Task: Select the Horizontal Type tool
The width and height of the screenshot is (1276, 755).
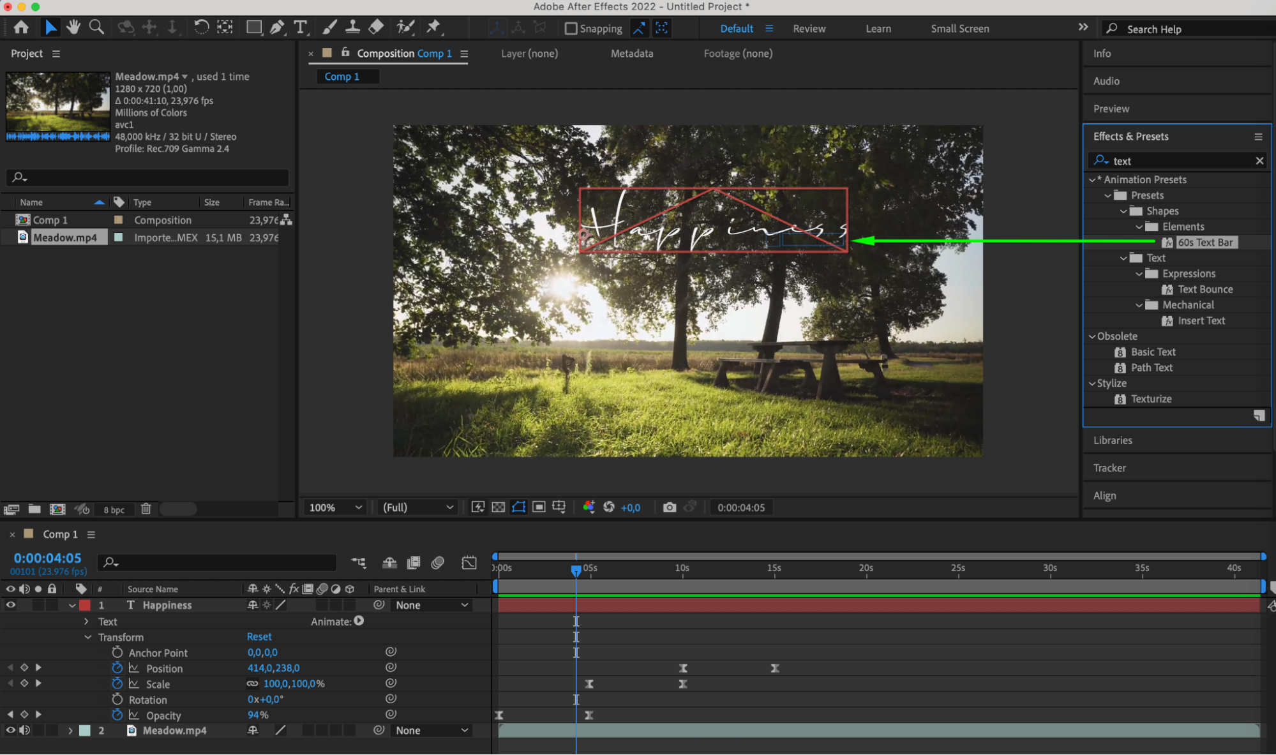Action: pyautogui.click(x=300, y=27)
